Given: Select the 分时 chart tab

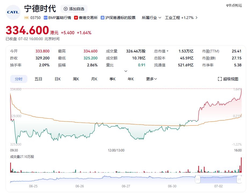Looking at the screenshot, I should pos(19,79).
